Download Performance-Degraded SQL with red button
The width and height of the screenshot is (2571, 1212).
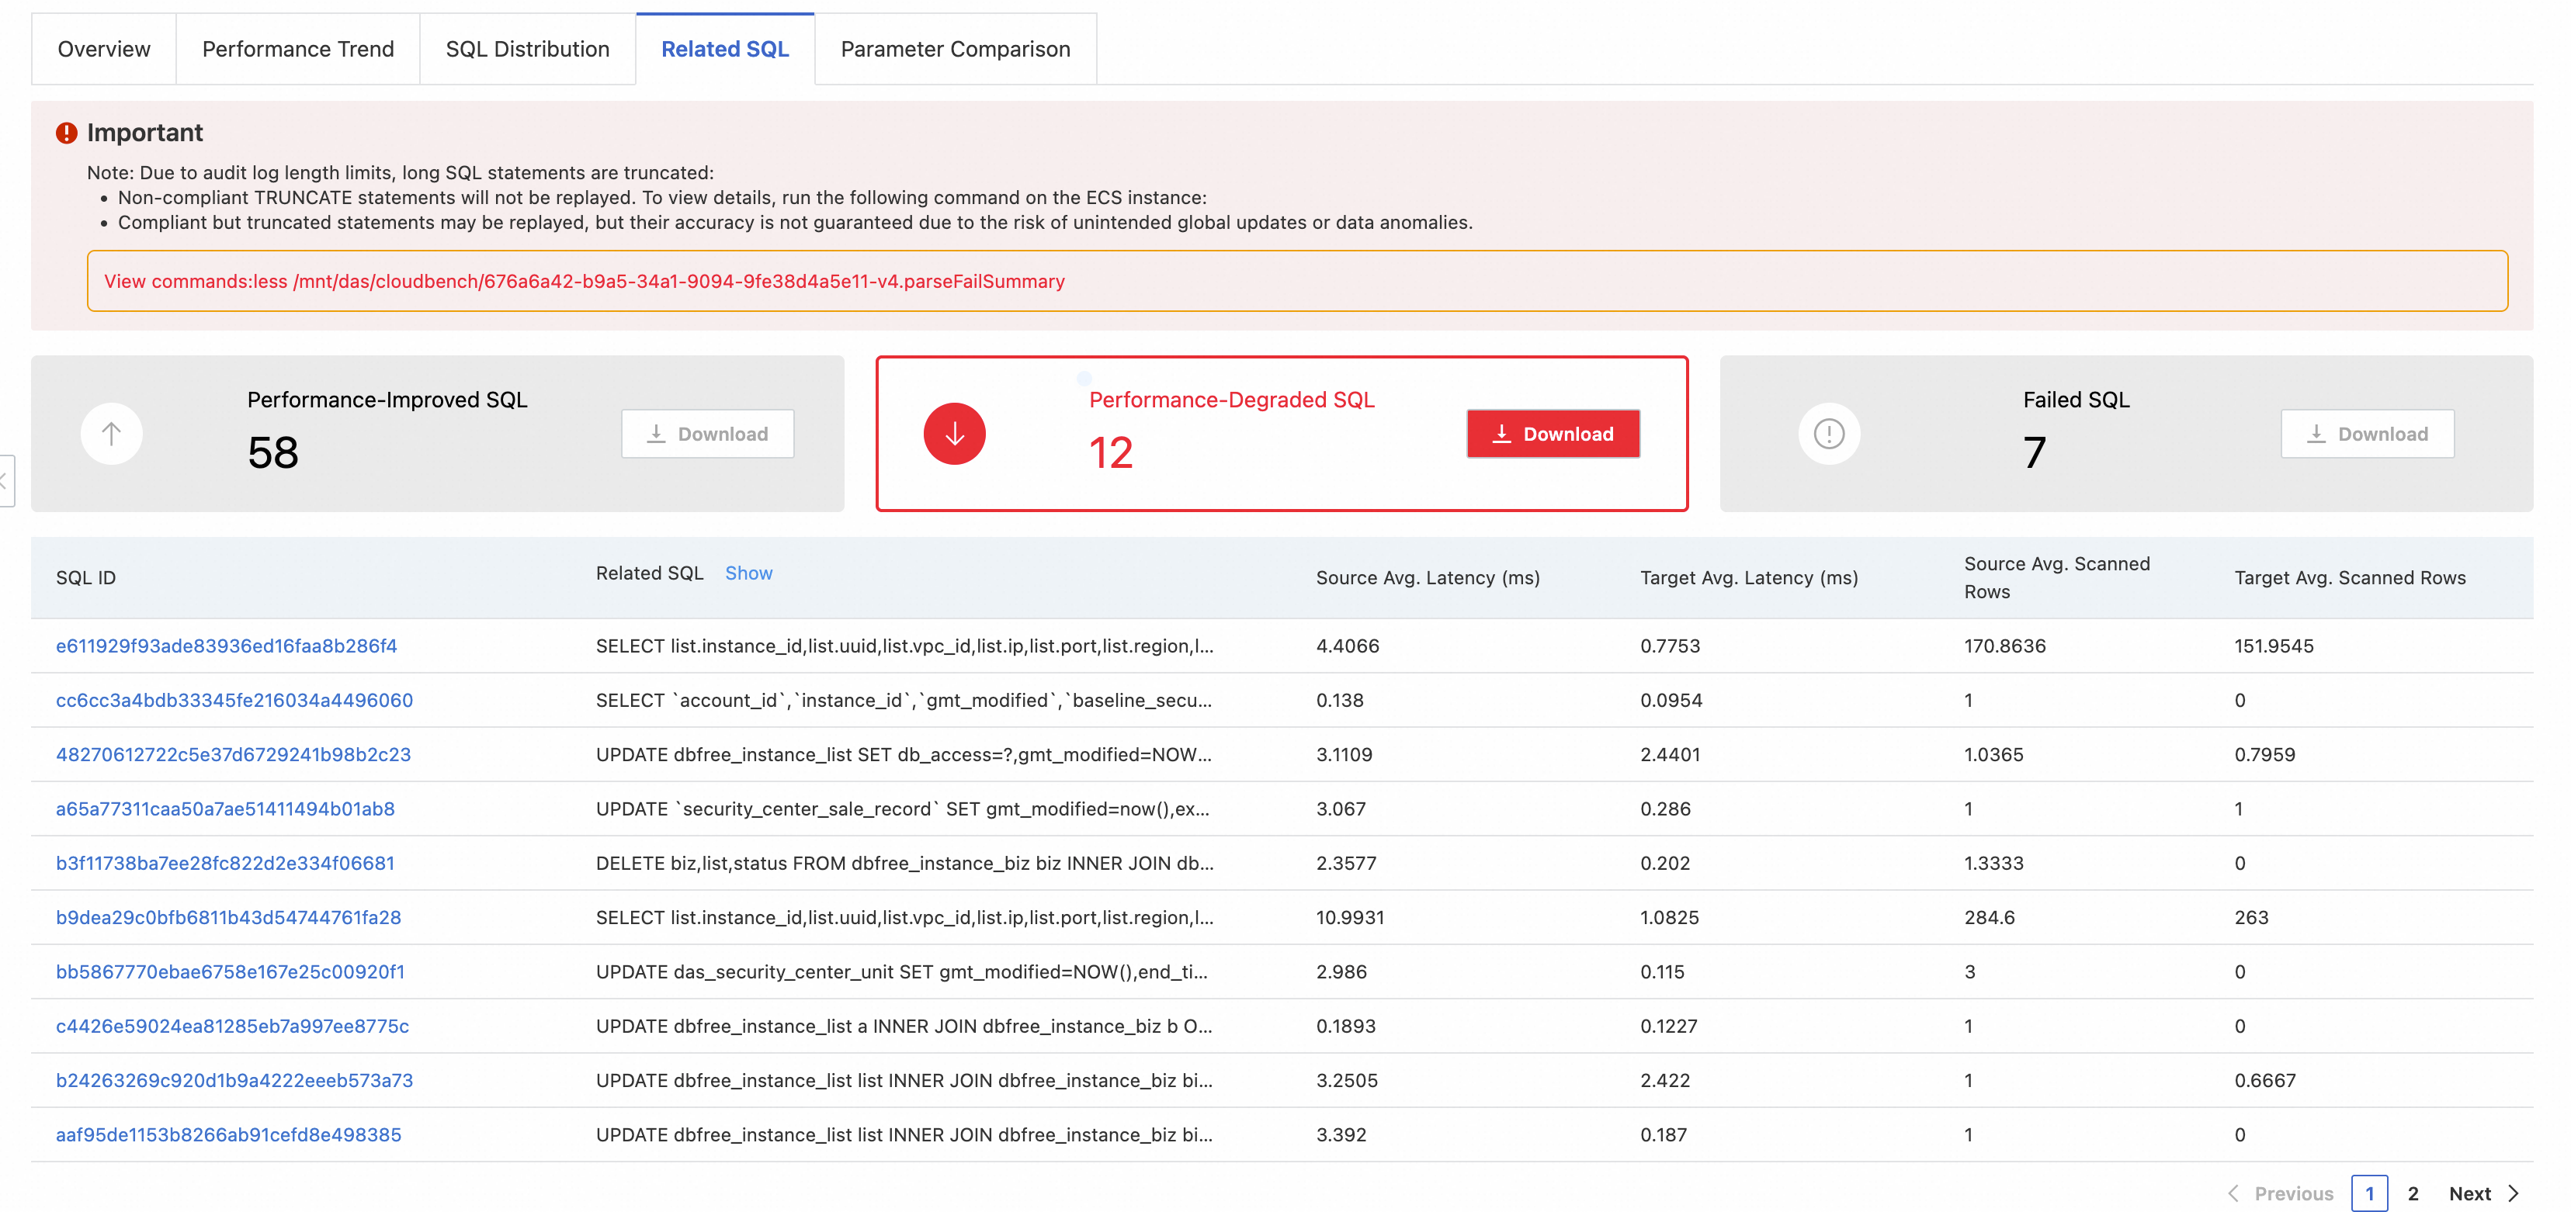click(1552, 434)
